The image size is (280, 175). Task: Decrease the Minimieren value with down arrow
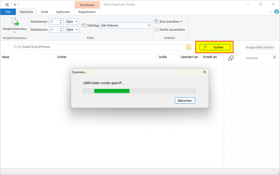pyautogui.click(x=61, y=23)
